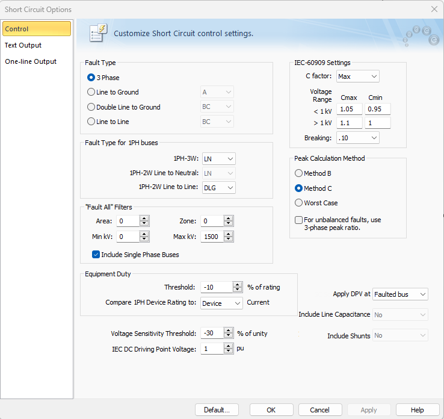The width and height of the screenshot is (444, 419).
Task: Click the Cmin field for > 1 kV
Action: [x=378, y=123]
